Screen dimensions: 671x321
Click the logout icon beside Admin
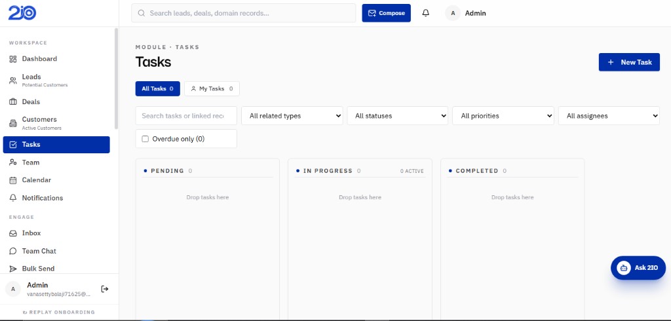104,289
